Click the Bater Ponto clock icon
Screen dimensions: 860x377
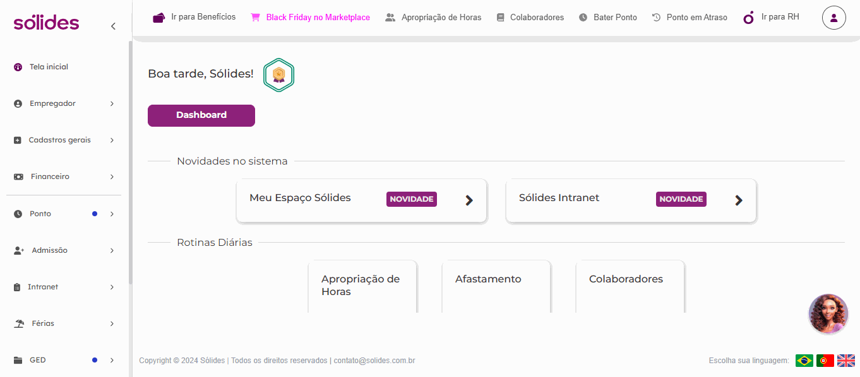(583, 18)
